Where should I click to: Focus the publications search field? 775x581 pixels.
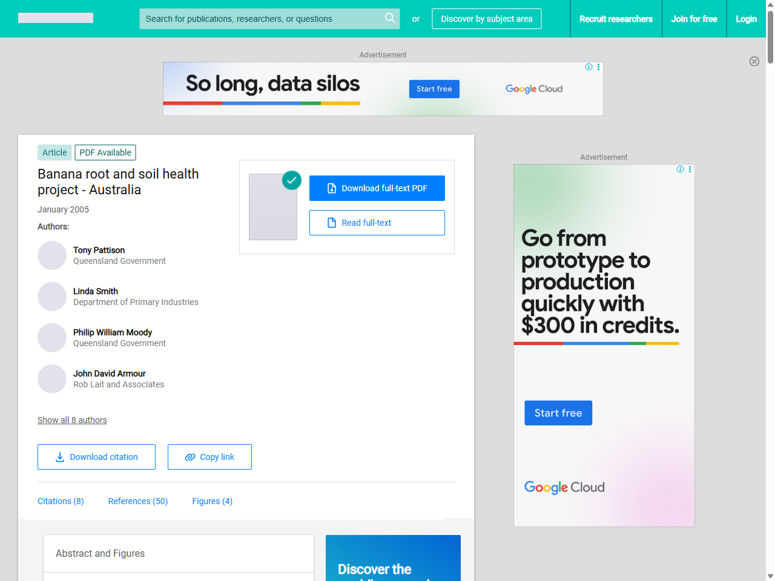click(260, 19)
